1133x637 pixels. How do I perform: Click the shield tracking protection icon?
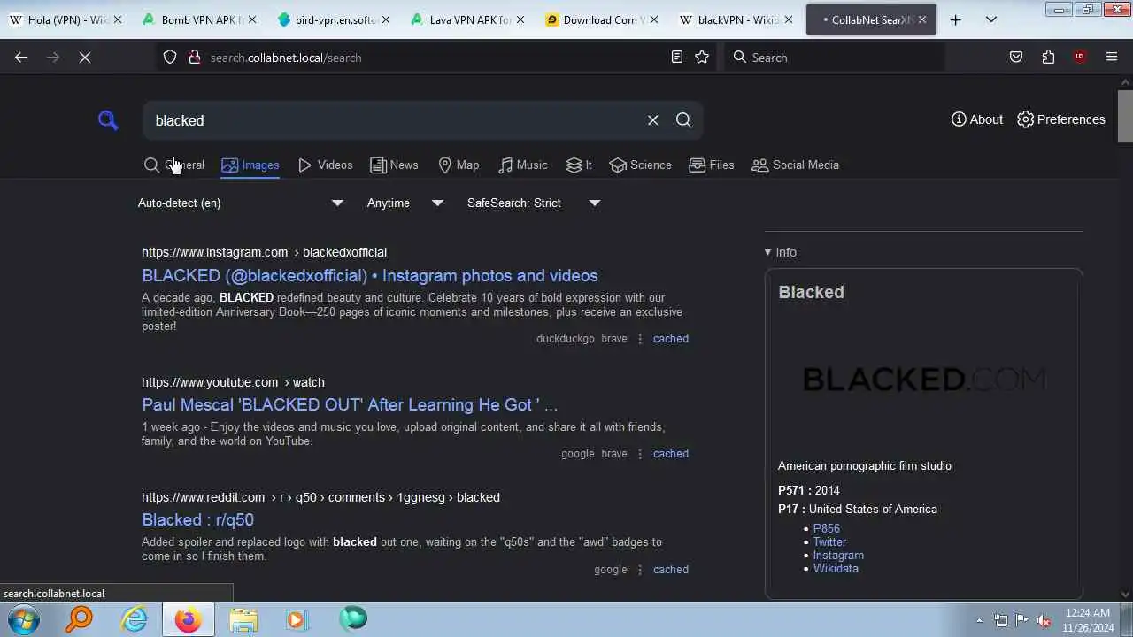coord(170,57)
